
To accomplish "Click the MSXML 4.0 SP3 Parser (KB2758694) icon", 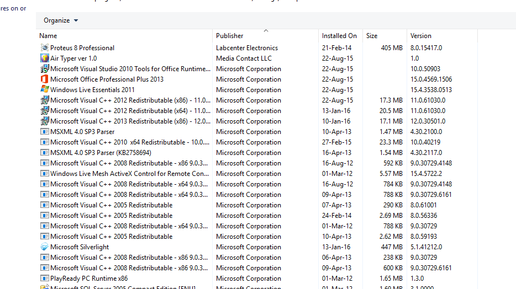I will (x=45, y=153).
